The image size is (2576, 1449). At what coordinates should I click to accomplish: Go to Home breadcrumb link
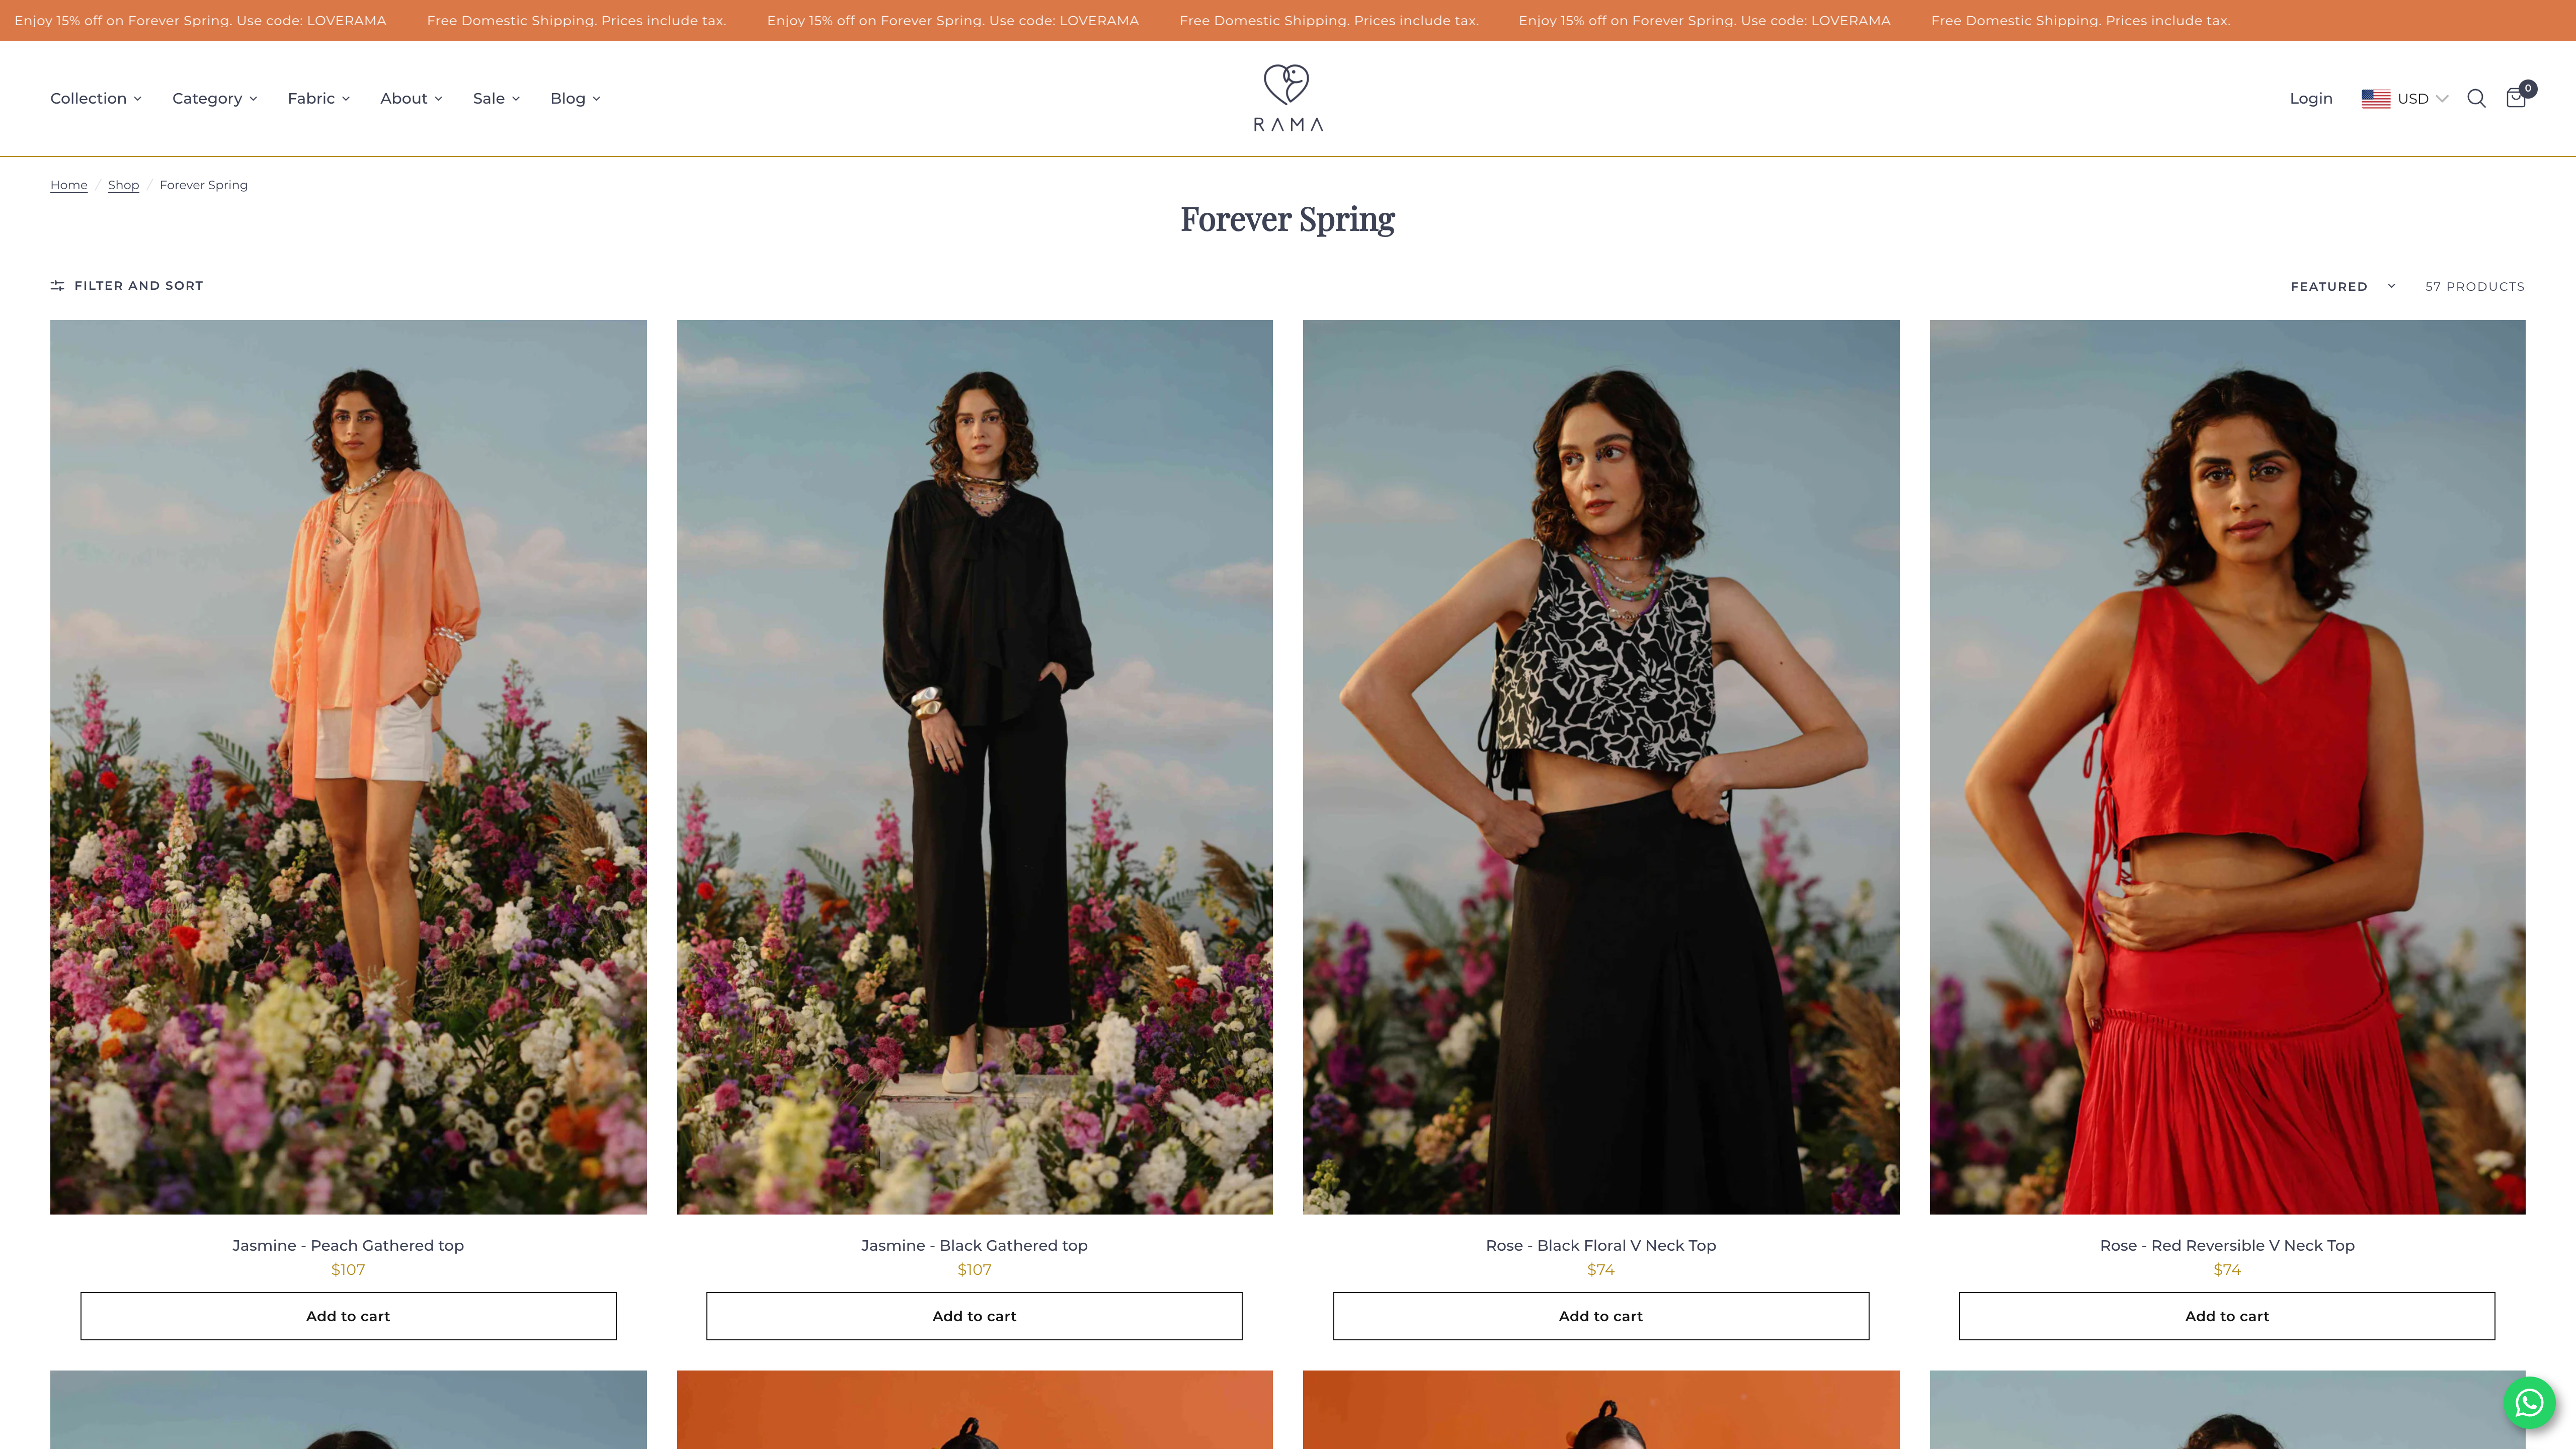[69, 185]
